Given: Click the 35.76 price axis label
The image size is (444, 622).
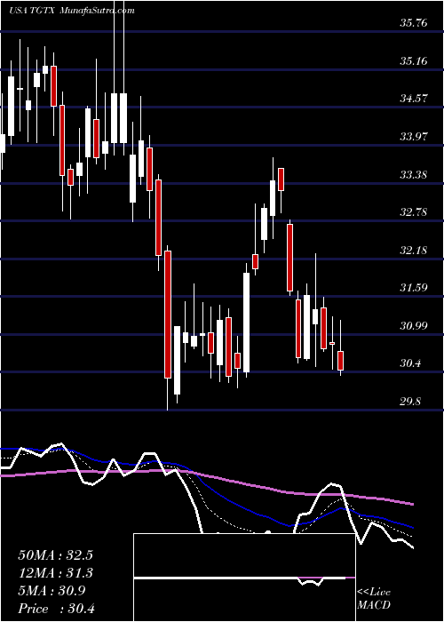Looking at the screenshot, I should tap(414, 23).
